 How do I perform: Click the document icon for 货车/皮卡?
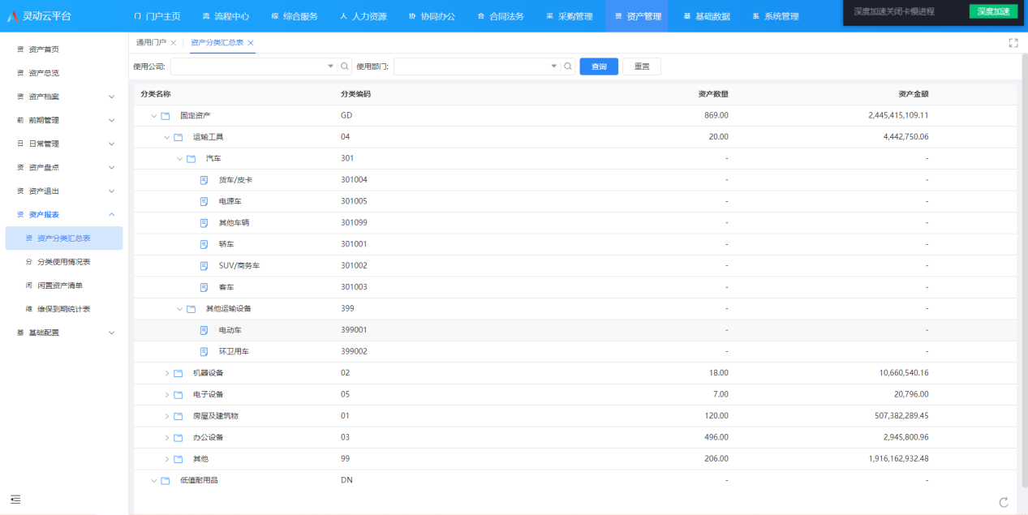[204, 180]
